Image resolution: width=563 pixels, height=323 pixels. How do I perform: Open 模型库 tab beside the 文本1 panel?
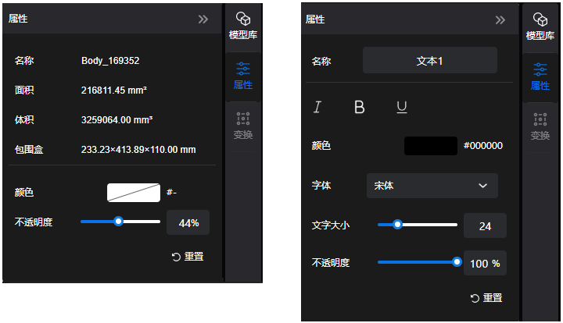click(540, 27)
